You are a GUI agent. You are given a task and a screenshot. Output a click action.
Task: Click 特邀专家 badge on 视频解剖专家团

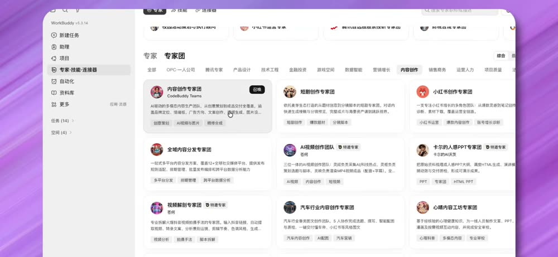(x=215, y=205)
